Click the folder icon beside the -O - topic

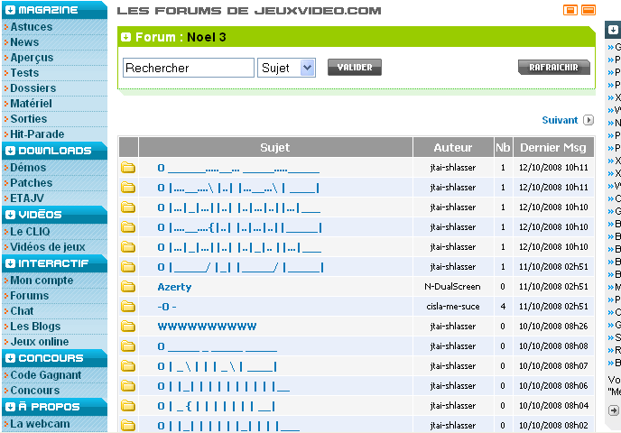pyautogui.click(x=128, y=307)
